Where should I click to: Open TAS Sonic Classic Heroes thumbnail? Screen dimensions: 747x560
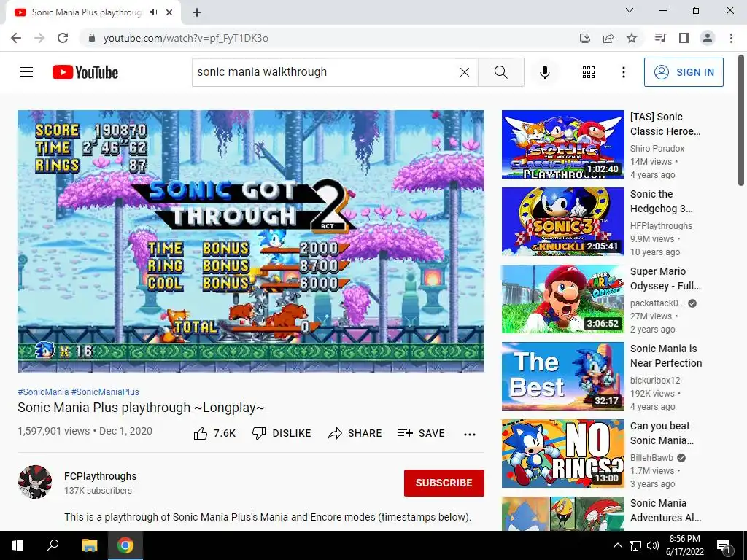pyautogui.click(x=563, y=144)
